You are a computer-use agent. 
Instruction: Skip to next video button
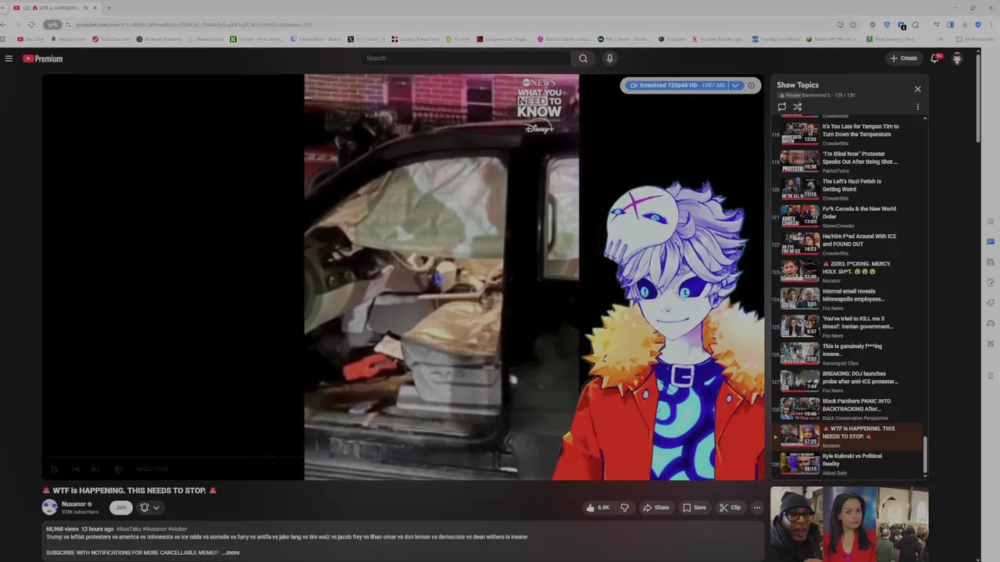coord(95,469)
